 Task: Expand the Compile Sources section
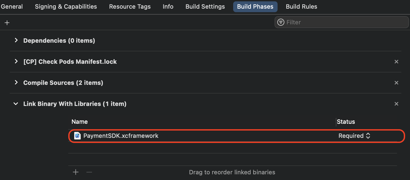pyautogui.click(x=16, y=82)
